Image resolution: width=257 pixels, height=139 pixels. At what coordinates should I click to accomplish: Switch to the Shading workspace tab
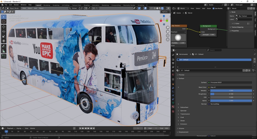86,5
